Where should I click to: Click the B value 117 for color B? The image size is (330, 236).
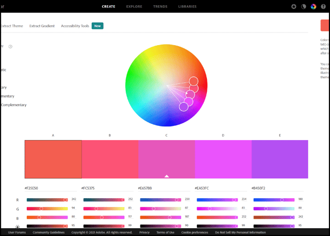130,217
